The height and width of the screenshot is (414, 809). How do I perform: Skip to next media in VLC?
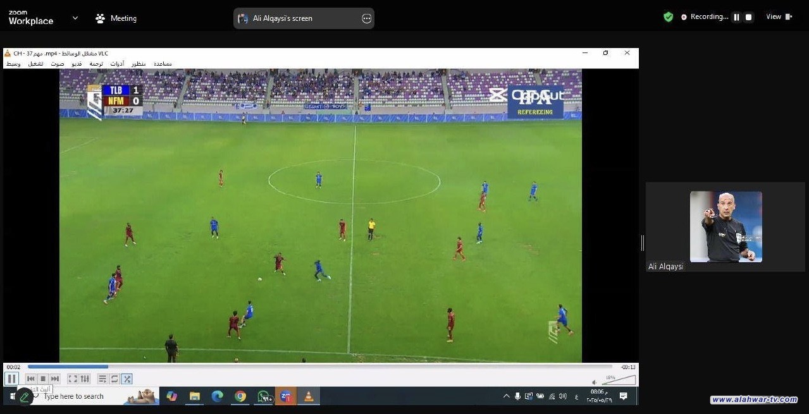pos(55,379)
